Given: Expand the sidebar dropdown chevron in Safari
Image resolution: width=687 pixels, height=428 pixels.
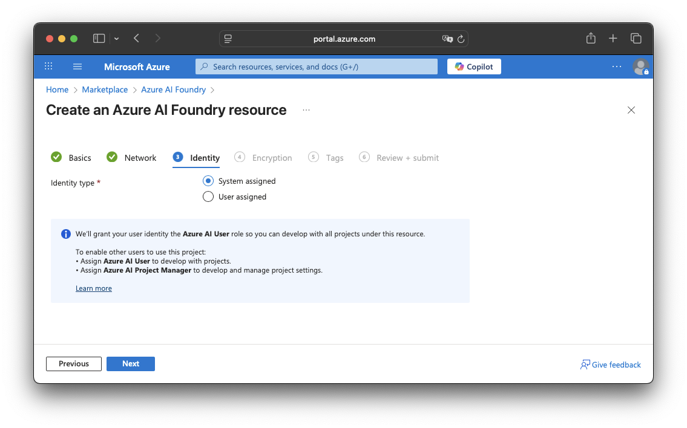Looking at the screenshot, I should (x=117, y=39).
